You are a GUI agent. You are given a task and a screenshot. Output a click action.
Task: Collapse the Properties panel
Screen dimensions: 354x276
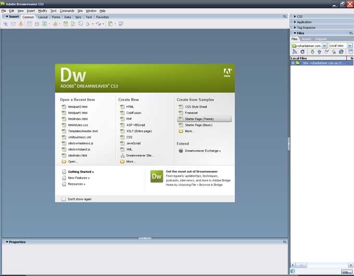7,242
